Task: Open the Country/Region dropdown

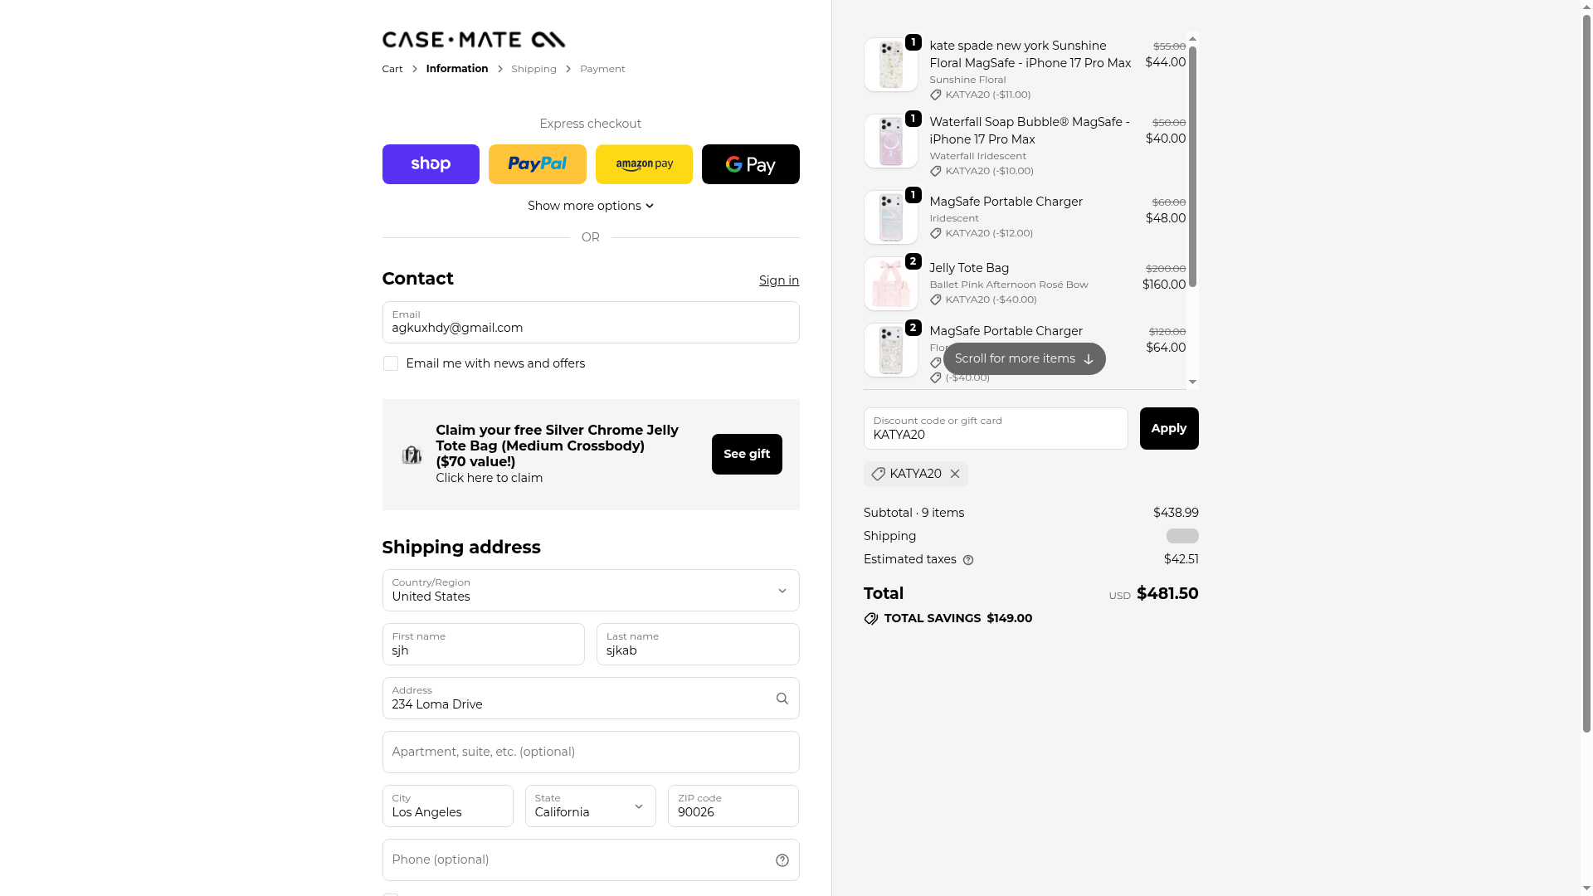Action: (x=590, y=591)
